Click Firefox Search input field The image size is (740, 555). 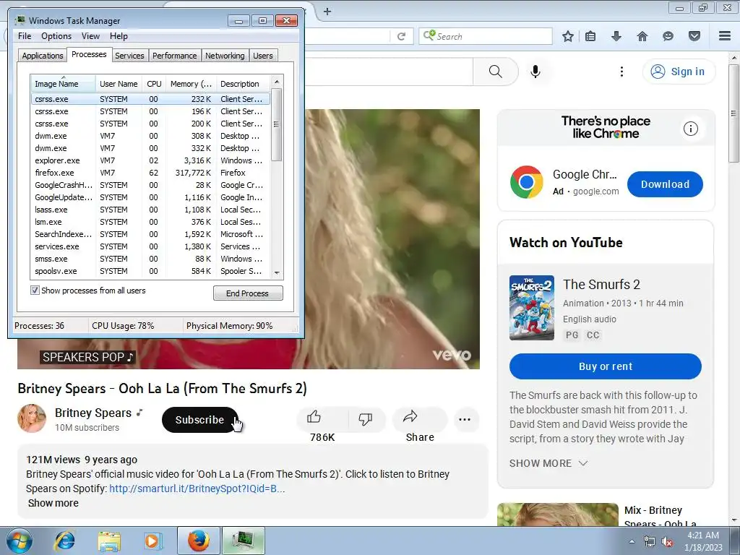coord(485,36)
